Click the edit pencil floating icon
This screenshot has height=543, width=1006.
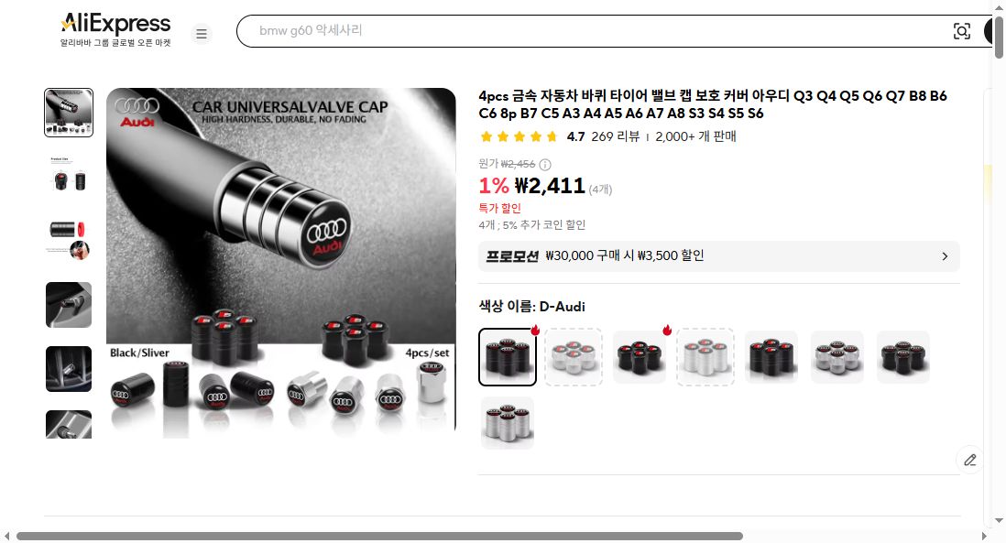[x=969, y=460]
